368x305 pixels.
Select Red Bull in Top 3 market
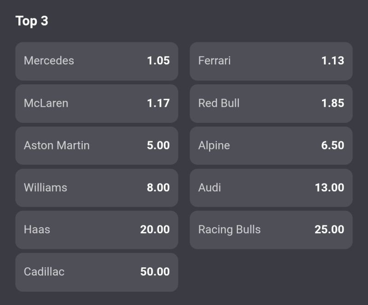click(271, 103)
